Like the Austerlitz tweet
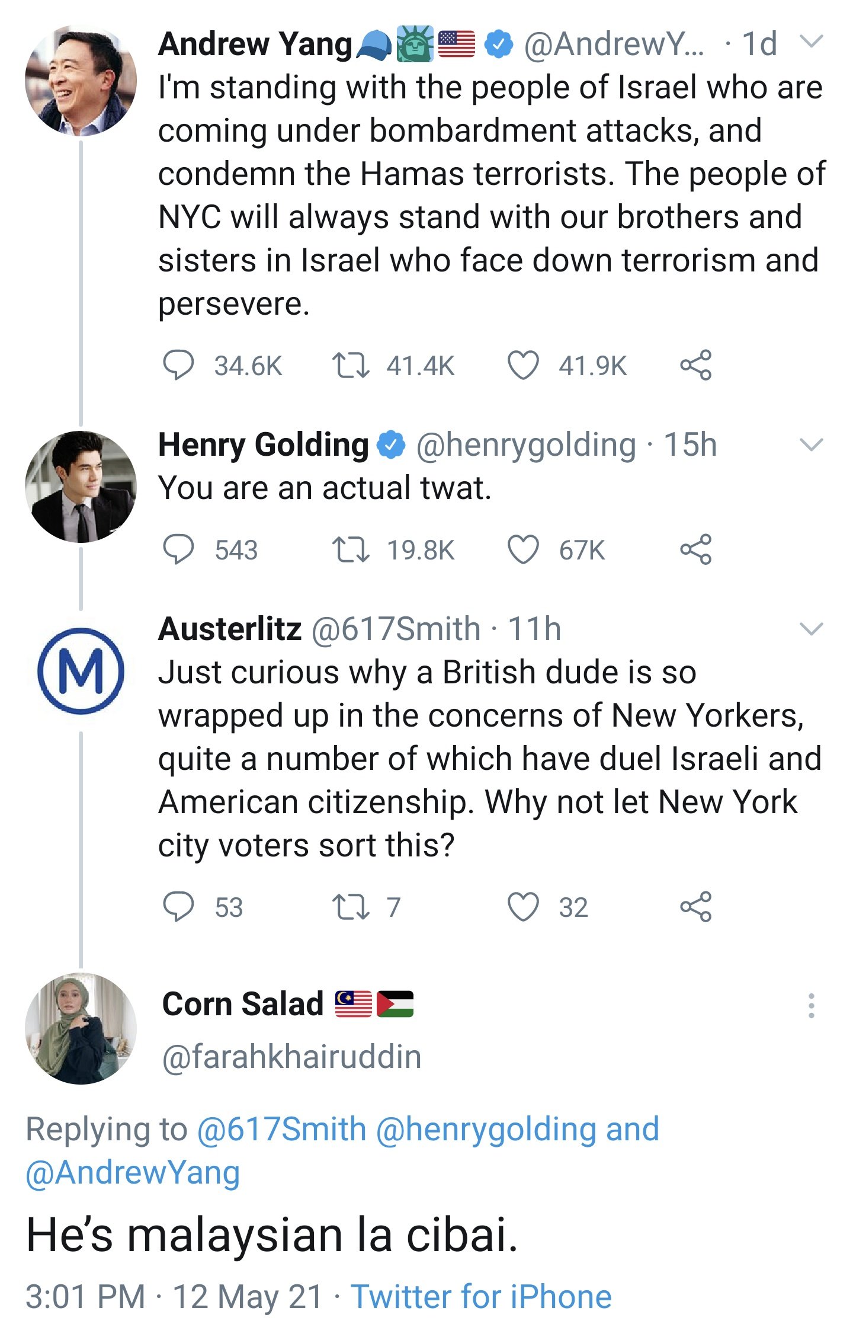 523,907
